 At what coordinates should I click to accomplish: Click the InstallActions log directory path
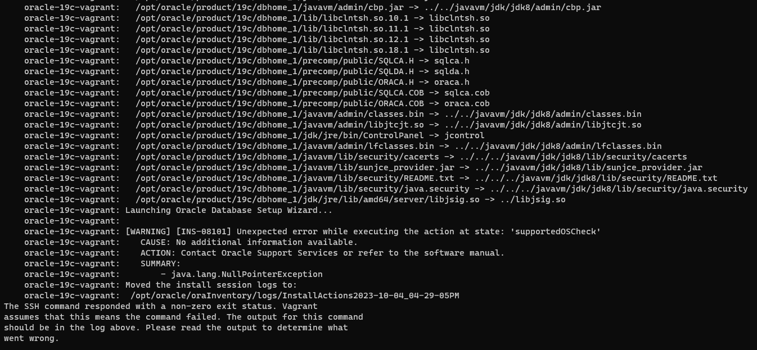coord(295,296)
